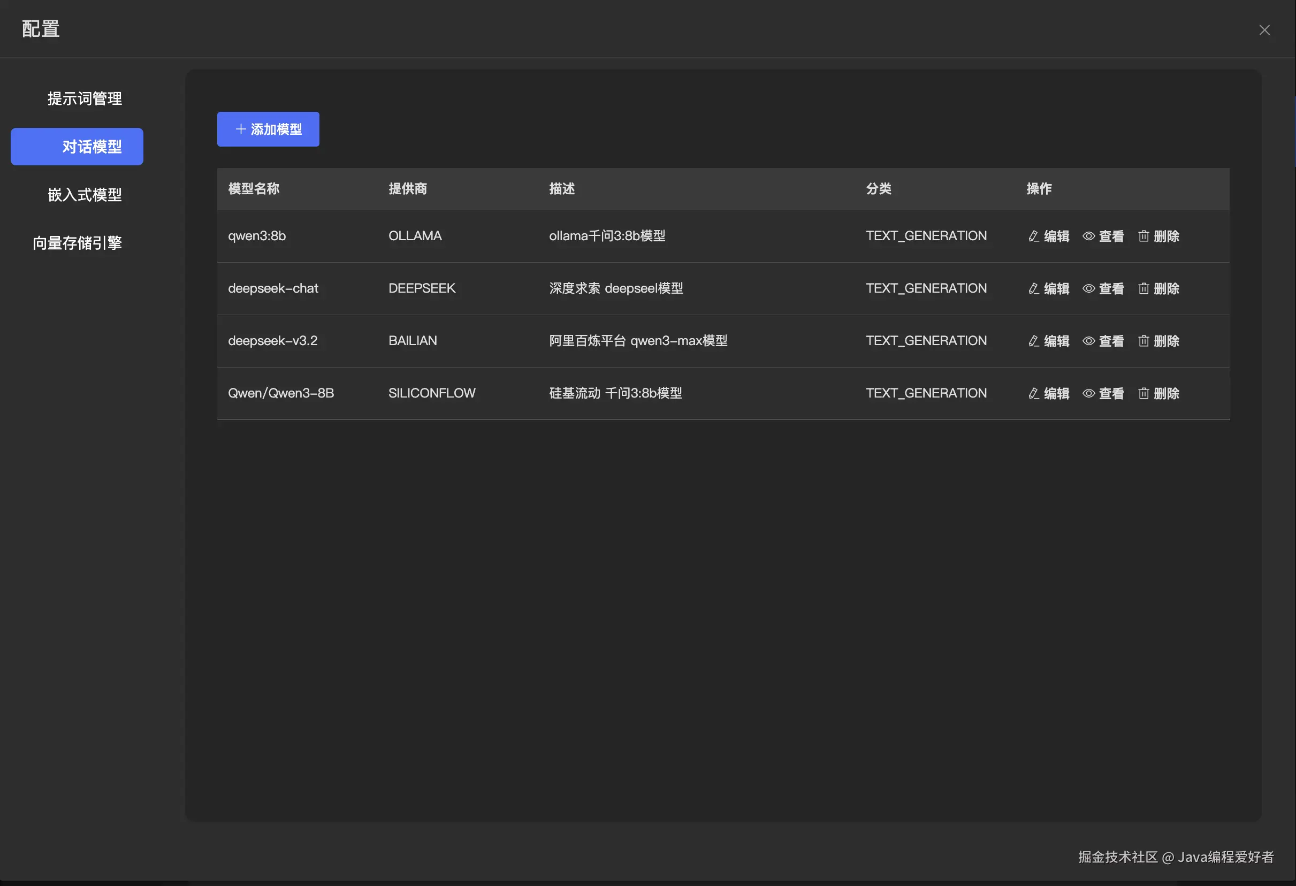1296x886 pixels.
Task: Click edit pencil icon for qwen3:8b
Action: click(1033, 236)
